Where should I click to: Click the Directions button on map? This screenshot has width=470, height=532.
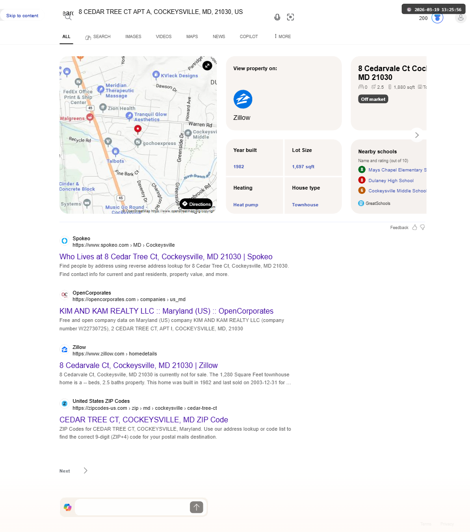tap(196, 204)
